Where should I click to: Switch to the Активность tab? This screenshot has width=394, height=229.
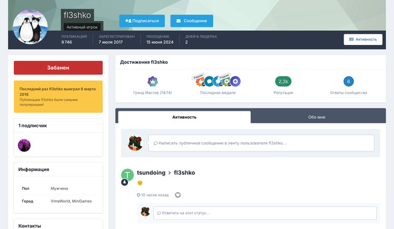click(184, 117)
